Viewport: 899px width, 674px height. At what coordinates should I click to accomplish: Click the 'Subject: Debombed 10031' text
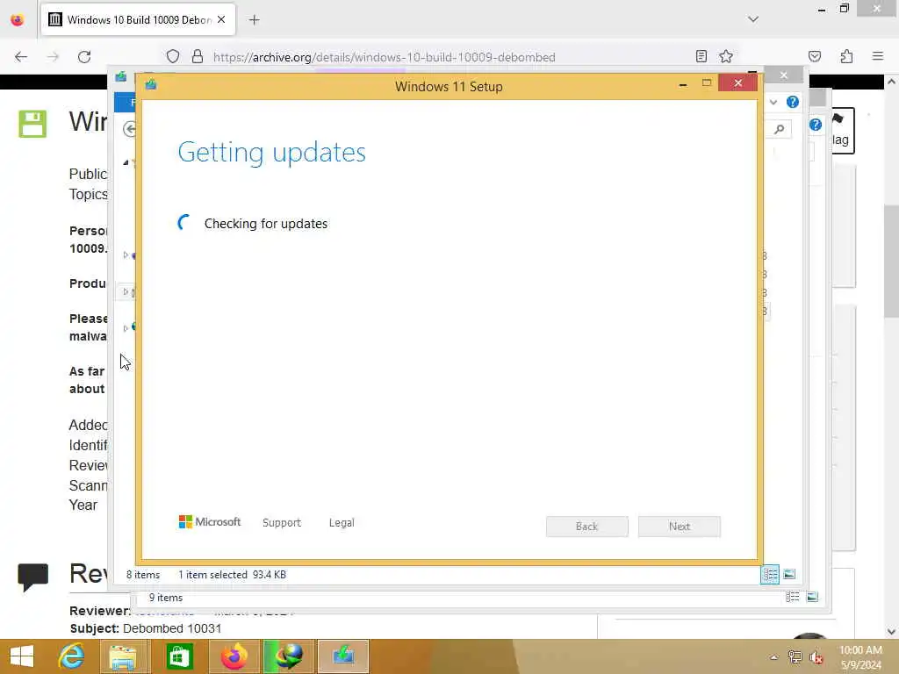(146, 628)
